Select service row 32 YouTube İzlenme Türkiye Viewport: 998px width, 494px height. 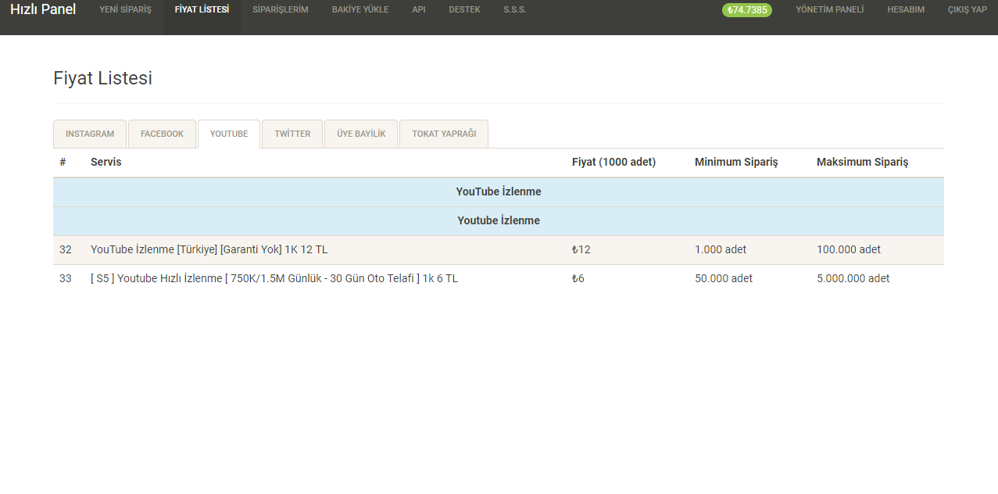coord(209,250)
